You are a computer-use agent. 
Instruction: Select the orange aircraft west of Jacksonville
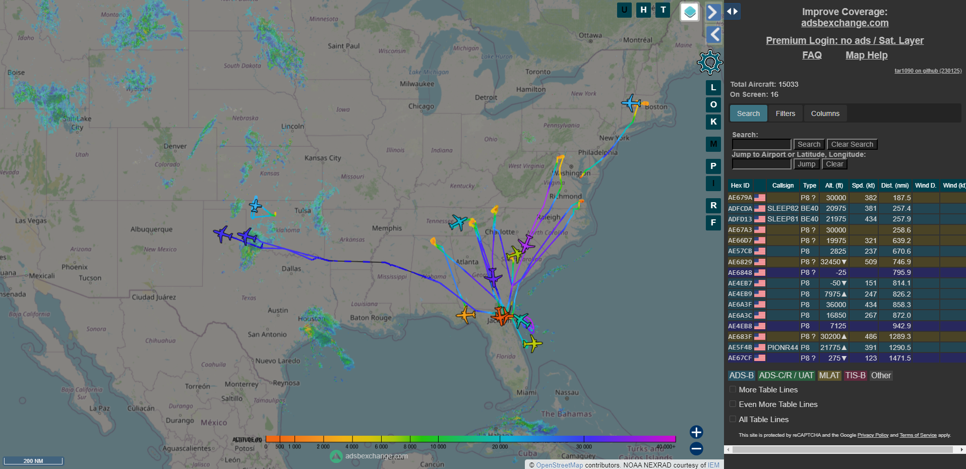pos(465,315)
